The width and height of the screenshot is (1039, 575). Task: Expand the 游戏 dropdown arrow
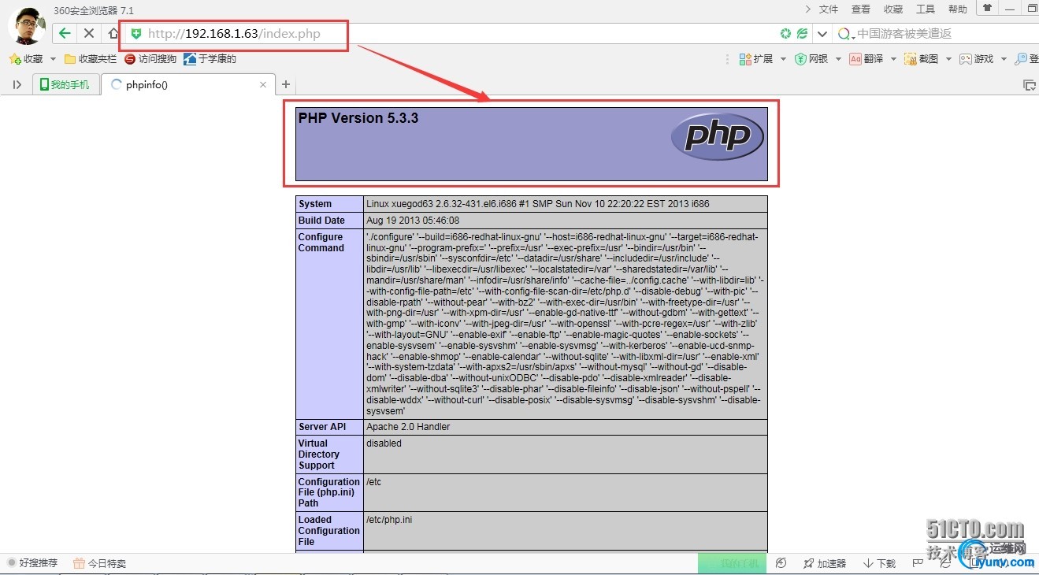click(x=1004, y=59)
